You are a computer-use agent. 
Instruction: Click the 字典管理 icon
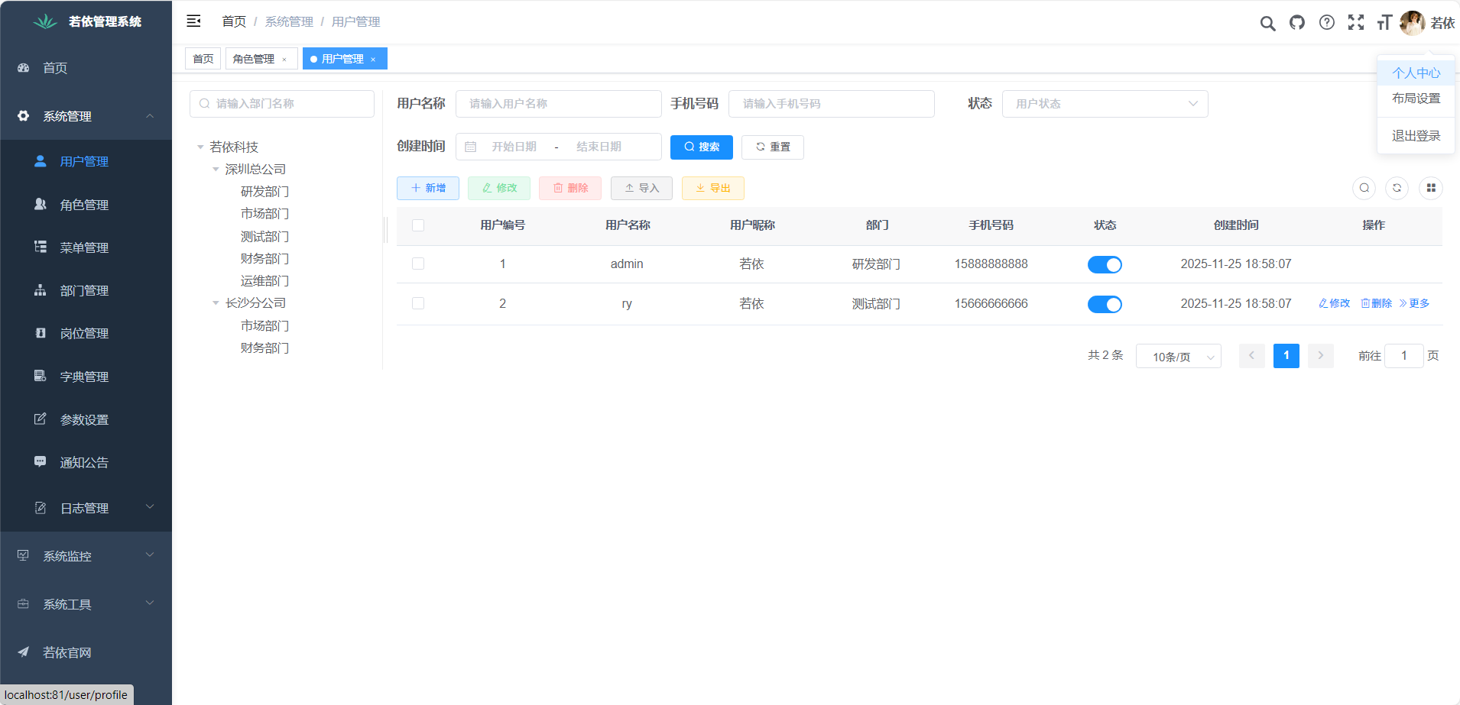tap(41, 376)
